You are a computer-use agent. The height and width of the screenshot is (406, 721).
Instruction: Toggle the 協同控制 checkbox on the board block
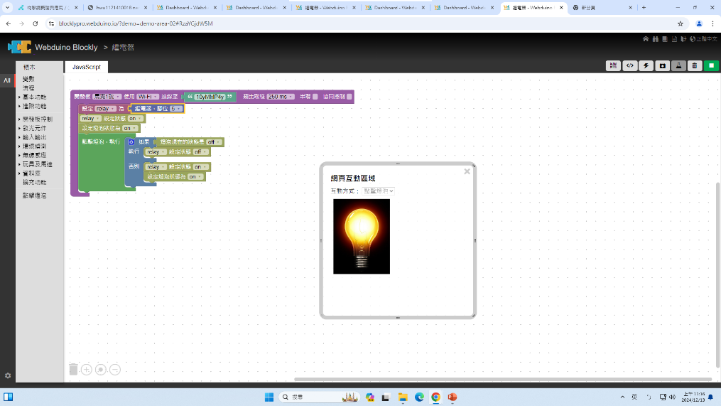(x=349, y=97)
